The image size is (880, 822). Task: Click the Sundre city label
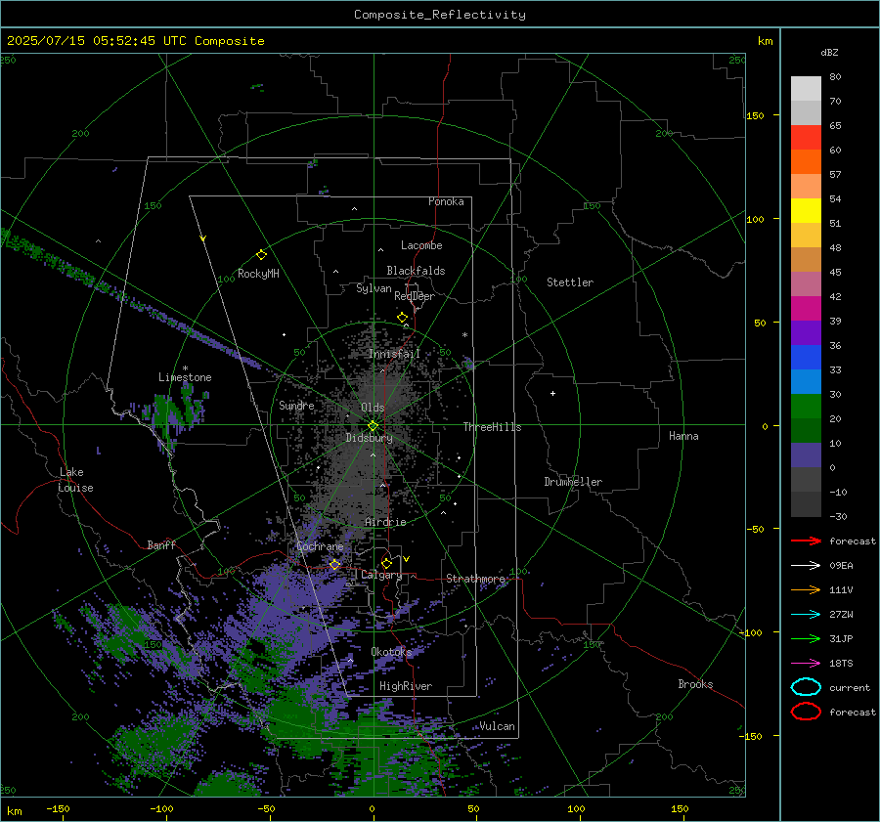[x=296, y=405]
